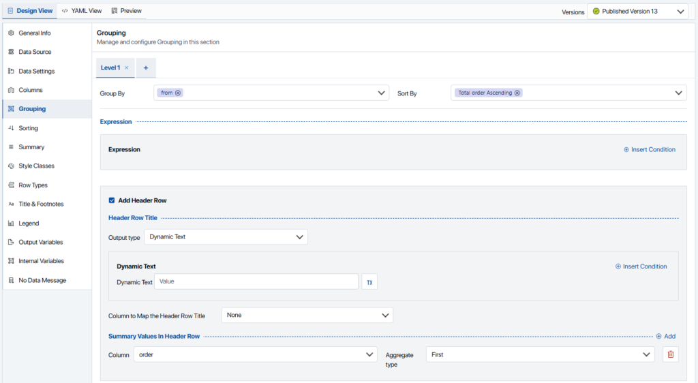Image resolution: width=698 pixels, height=383 pixels.
Task: Click Insert Condition in the Expression box
Action: [650, 149]
